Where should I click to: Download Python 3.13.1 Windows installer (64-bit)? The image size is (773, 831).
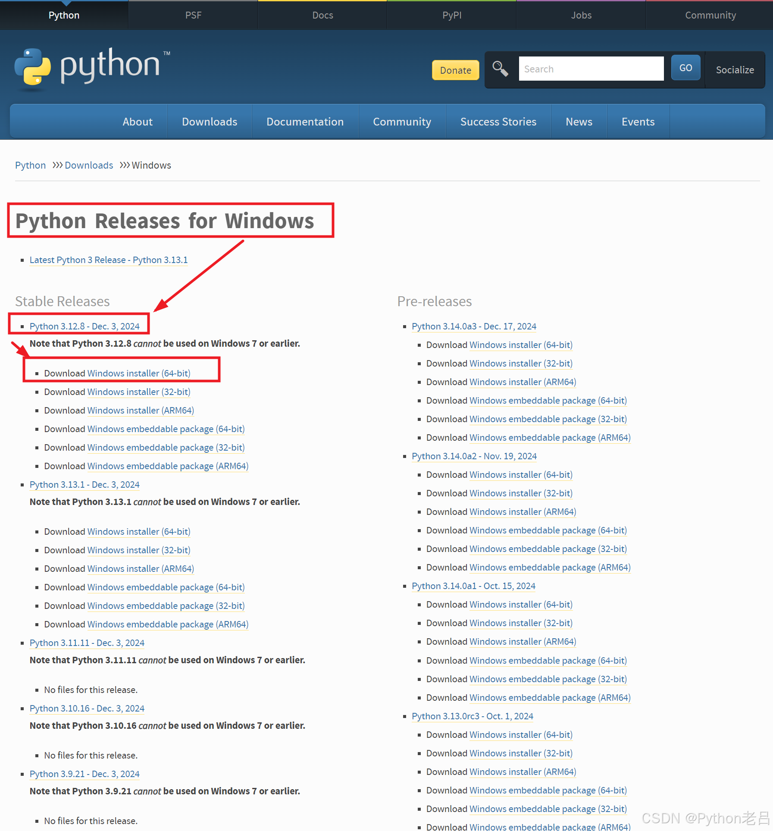pos(139,532)
